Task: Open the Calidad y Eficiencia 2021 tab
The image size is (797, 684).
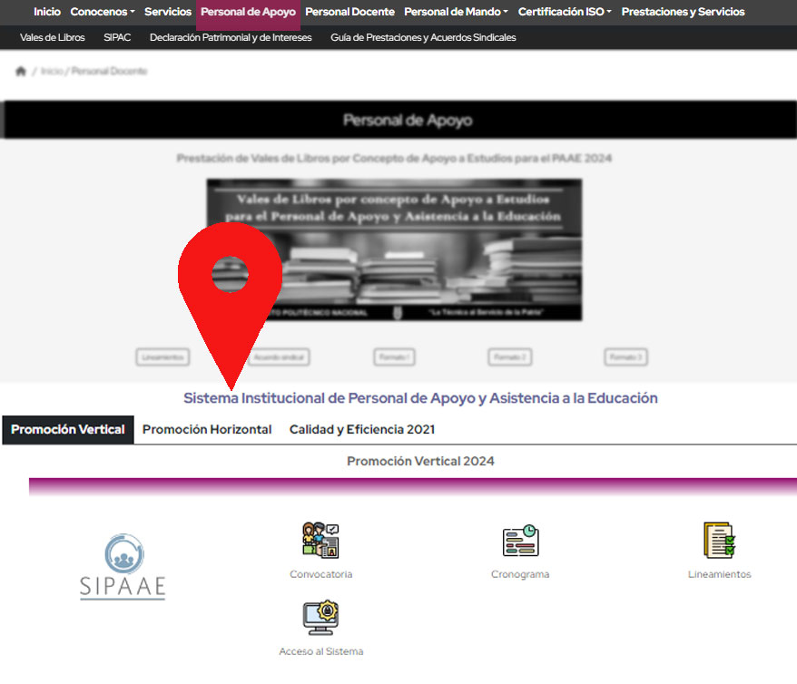Action: 362,430
